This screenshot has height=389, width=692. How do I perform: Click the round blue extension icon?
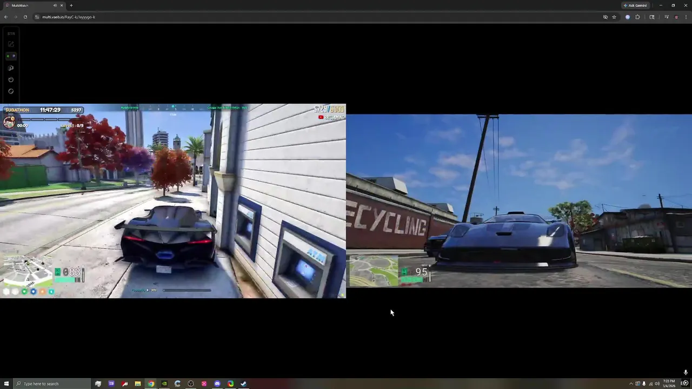point(628,17)
